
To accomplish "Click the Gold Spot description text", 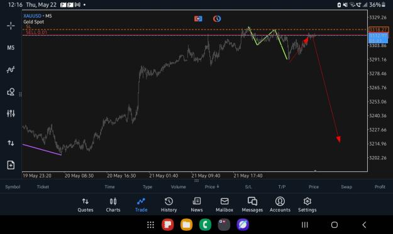I will [33, 22].
